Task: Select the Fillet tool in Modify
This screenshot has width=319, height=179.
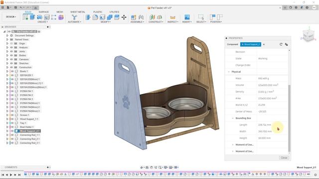Action: coord(95,17)
